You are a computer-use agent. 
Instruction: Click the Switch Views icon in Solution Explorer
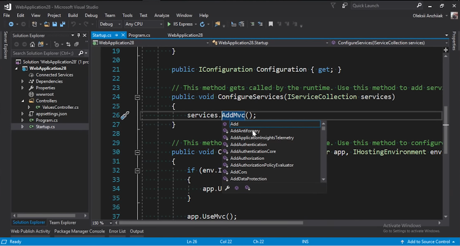click(41, 44)
